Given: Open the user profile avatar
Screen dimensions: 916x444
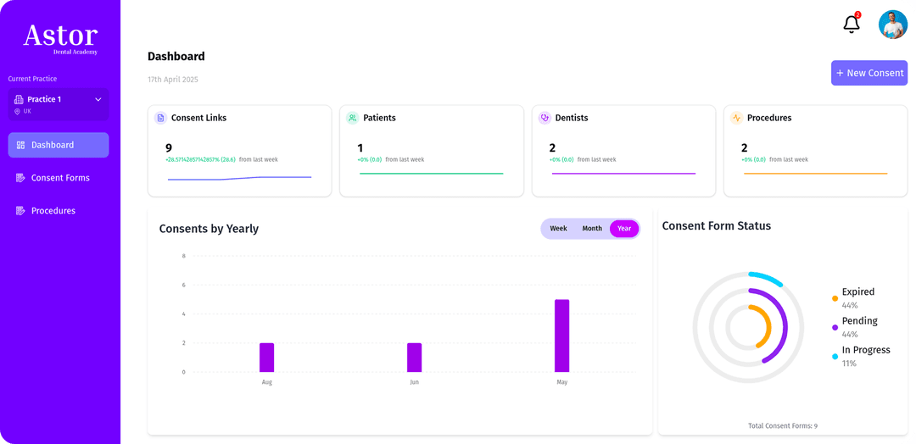Looking at the screenshot, I should tap(892, 25).
